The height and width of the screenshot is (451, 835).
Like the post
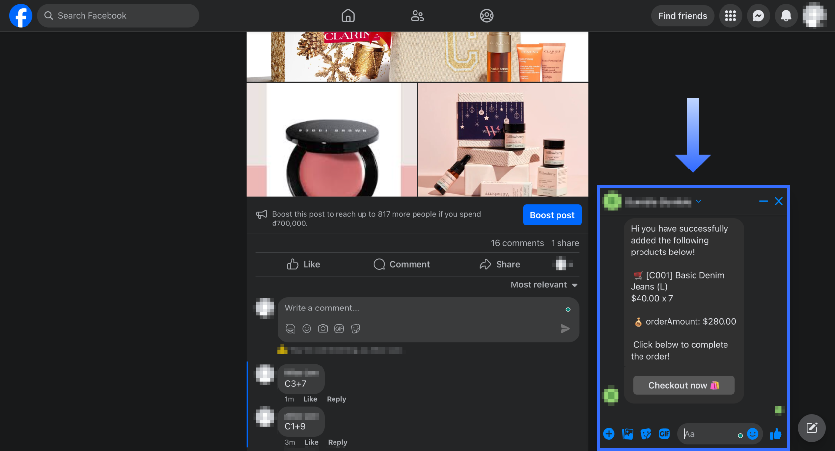[x=304, y=264]
